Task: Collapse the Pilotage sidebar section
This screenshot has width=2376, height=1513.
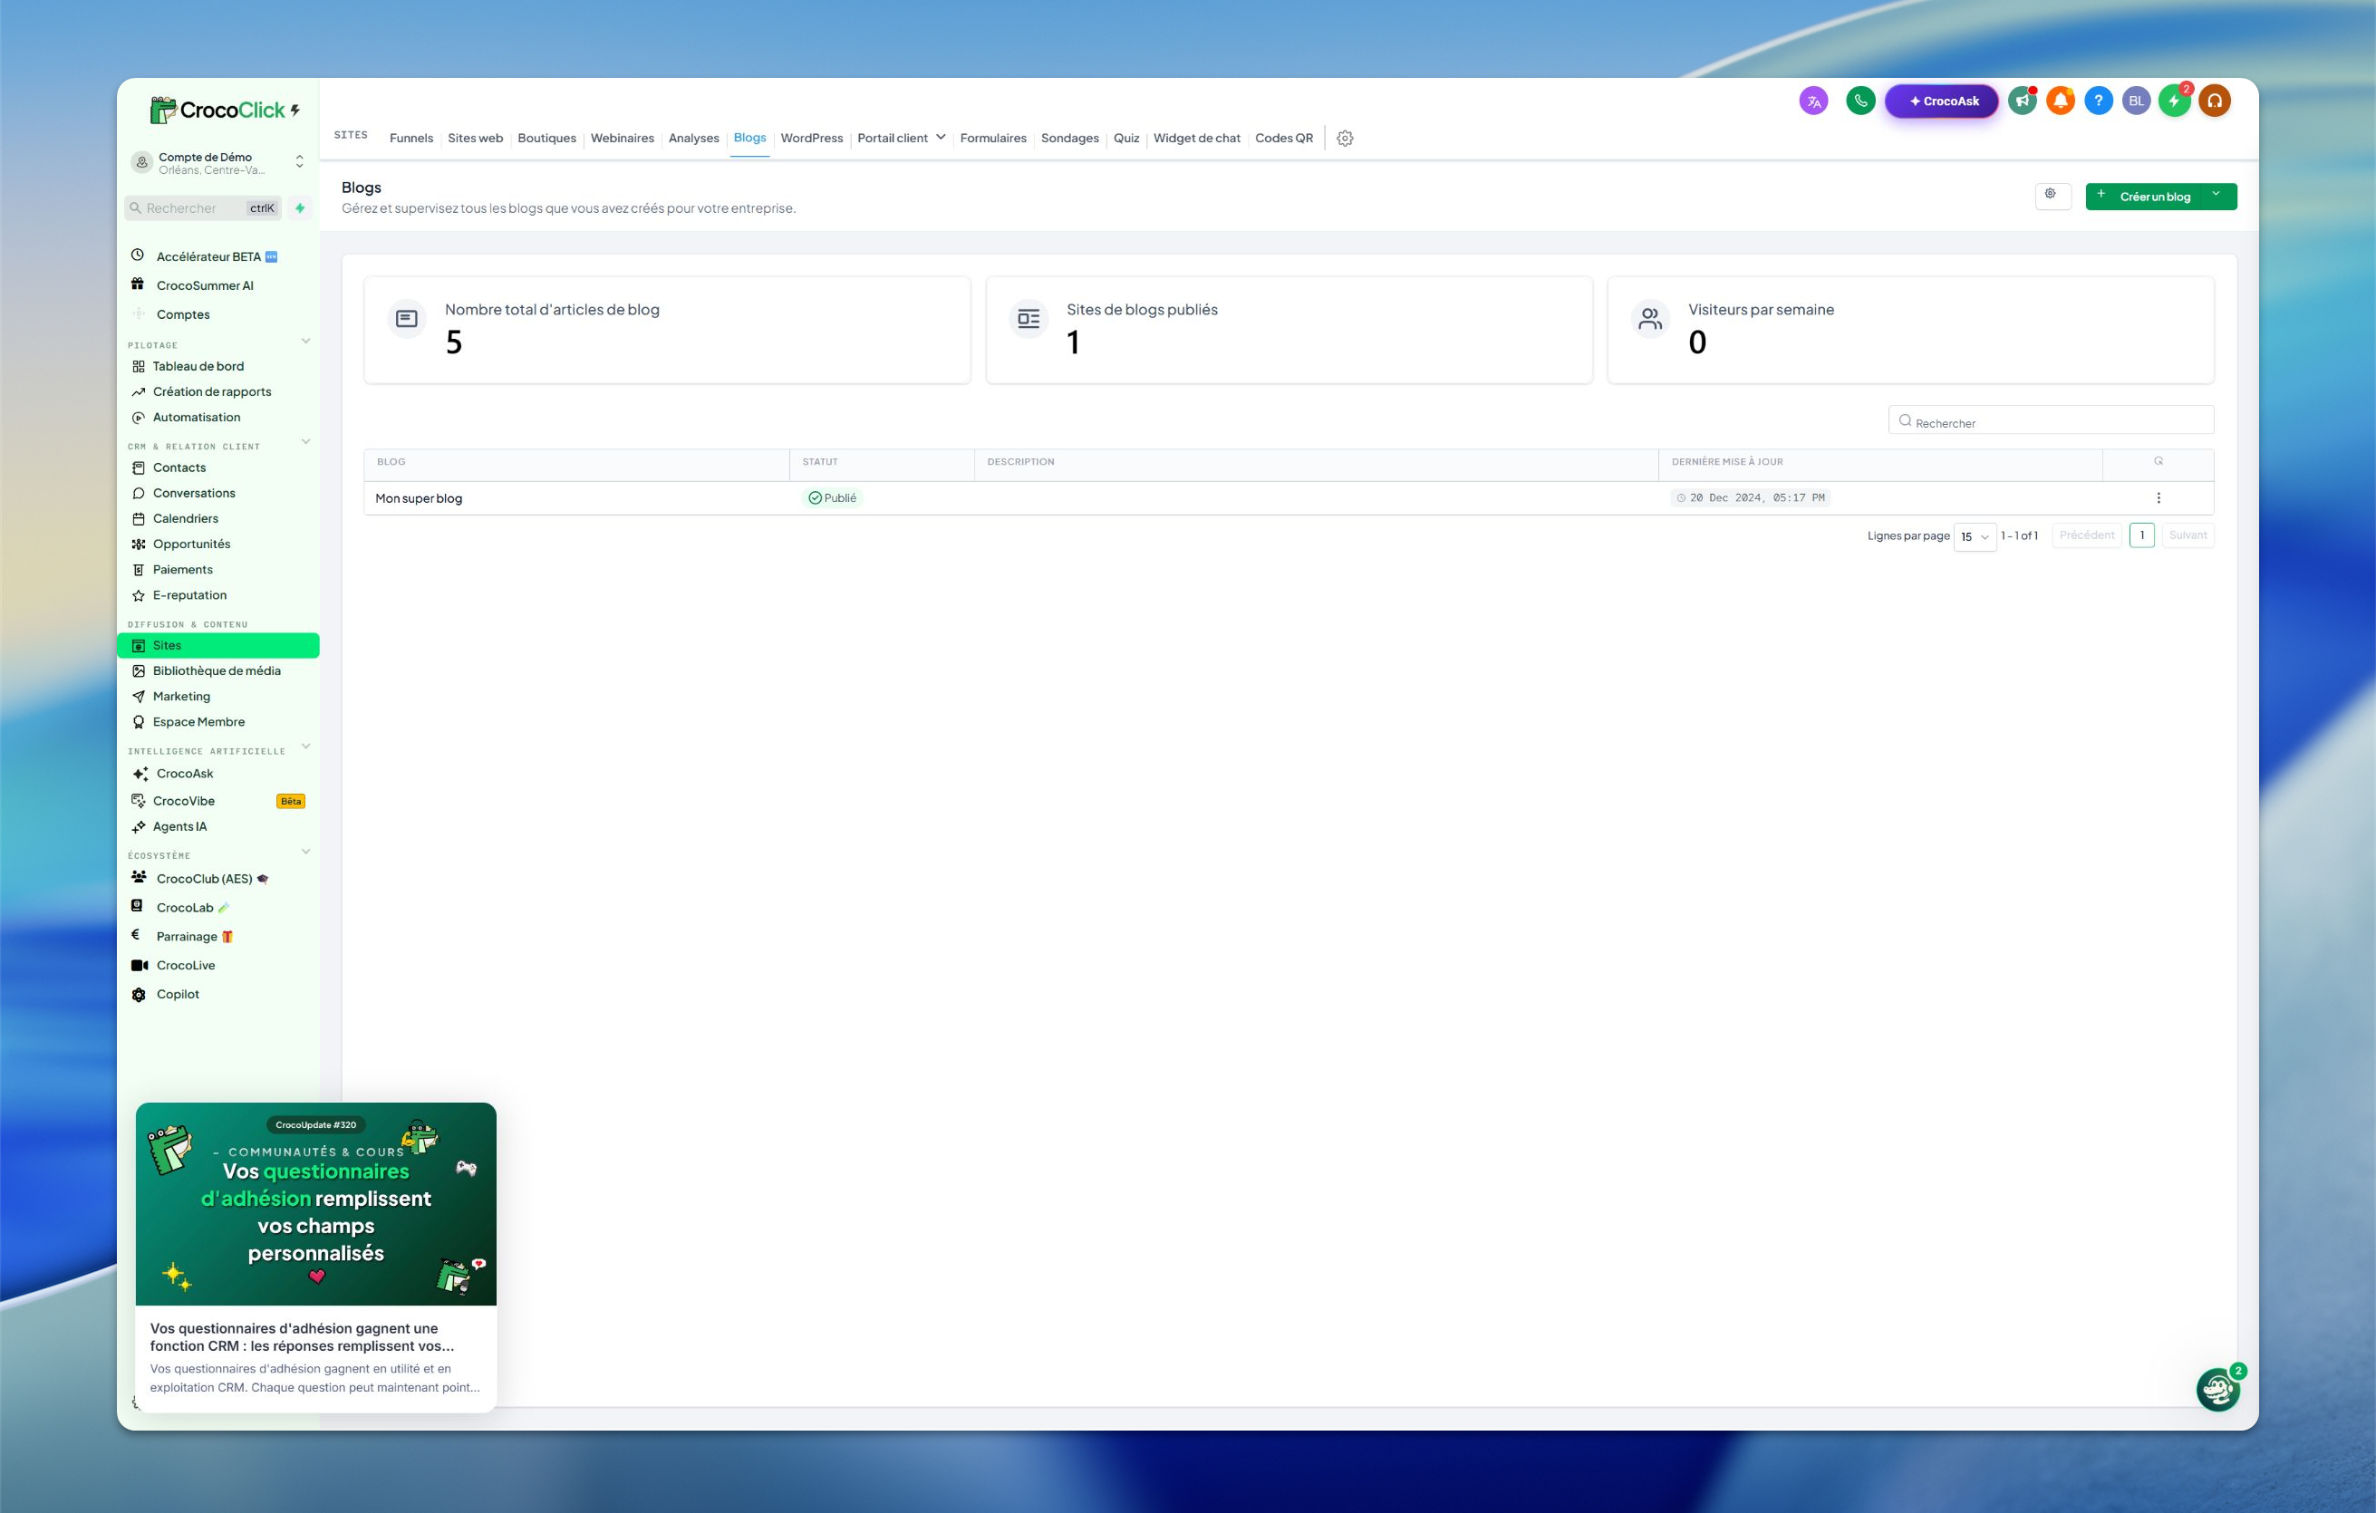Action: pyautogui.click(x=306, y=342)
